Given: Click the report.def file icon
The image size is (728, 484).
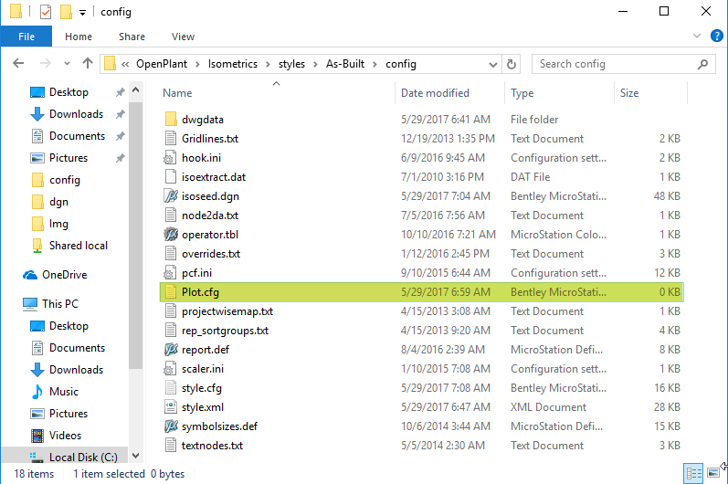Looking at the screenshot, I should pos(171,350).
